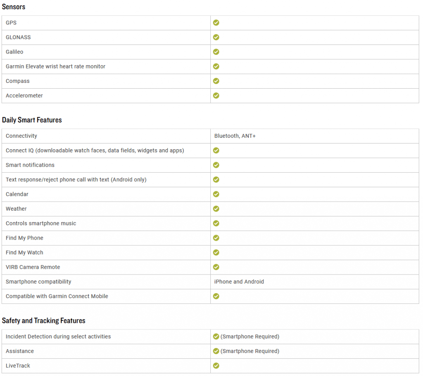Click the Safety and Tracking Features heading
The width and height of the screenshot is (423, 376).
43,321
